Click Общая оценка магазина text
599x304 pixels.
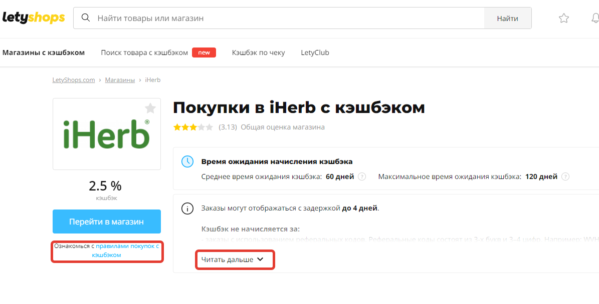pos(283,127)
